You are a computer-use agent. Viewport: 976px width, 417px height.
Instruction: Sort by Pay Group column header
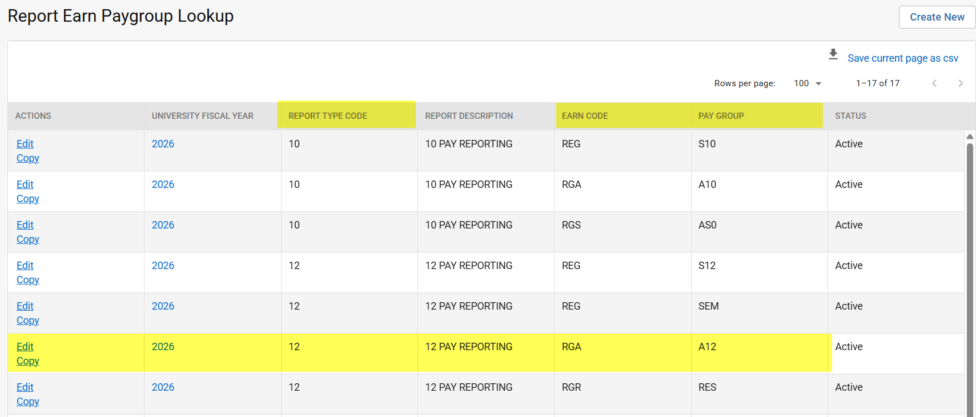[721, 116]
